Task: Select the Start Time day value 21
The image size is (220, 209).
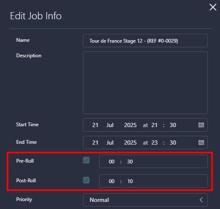Action: [x=95, y=125]
